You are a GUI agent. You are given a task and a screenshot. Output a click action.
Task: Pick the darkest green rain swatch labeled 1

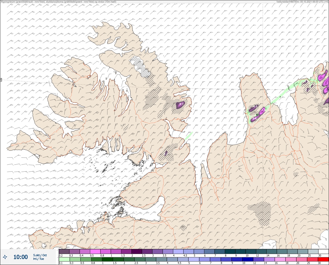tap(107, 259)
